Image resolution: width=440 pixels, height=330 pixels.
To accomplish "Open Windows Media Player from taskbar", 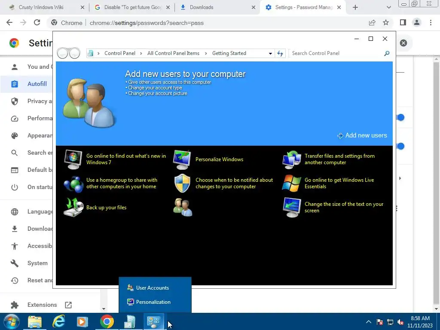I will pyautogui.click(x=82, y=321).
